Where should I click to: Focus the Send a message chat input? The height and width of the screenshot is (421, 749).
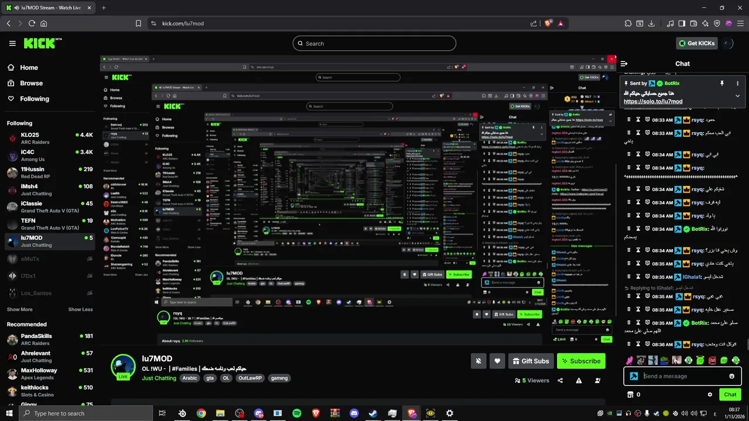pos(682,376)
